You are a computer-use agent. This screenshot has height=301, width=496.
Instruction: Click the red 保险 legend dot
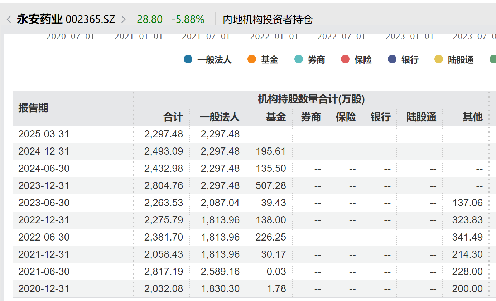coord(345,59)
